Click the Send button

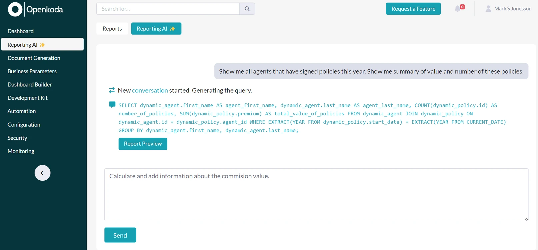point(120,235)
